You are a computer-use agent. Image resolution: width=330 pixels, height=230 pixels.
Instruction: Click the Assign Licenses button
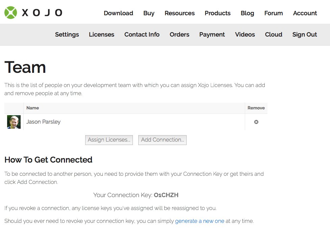[109, 140]
